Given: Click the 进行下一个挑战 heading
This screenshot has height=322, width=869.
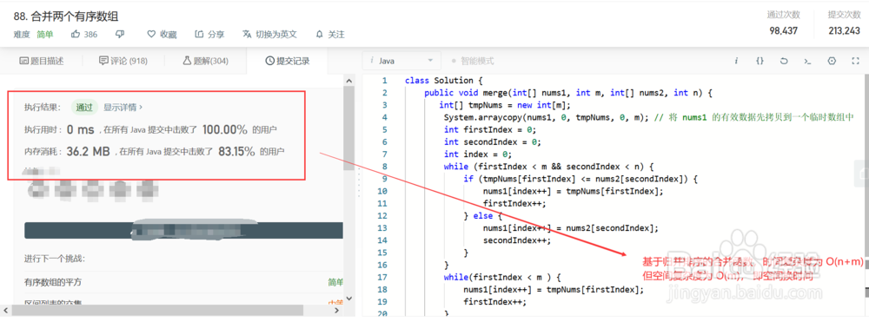Looking at the screenshot, I should tap(54, 259).
